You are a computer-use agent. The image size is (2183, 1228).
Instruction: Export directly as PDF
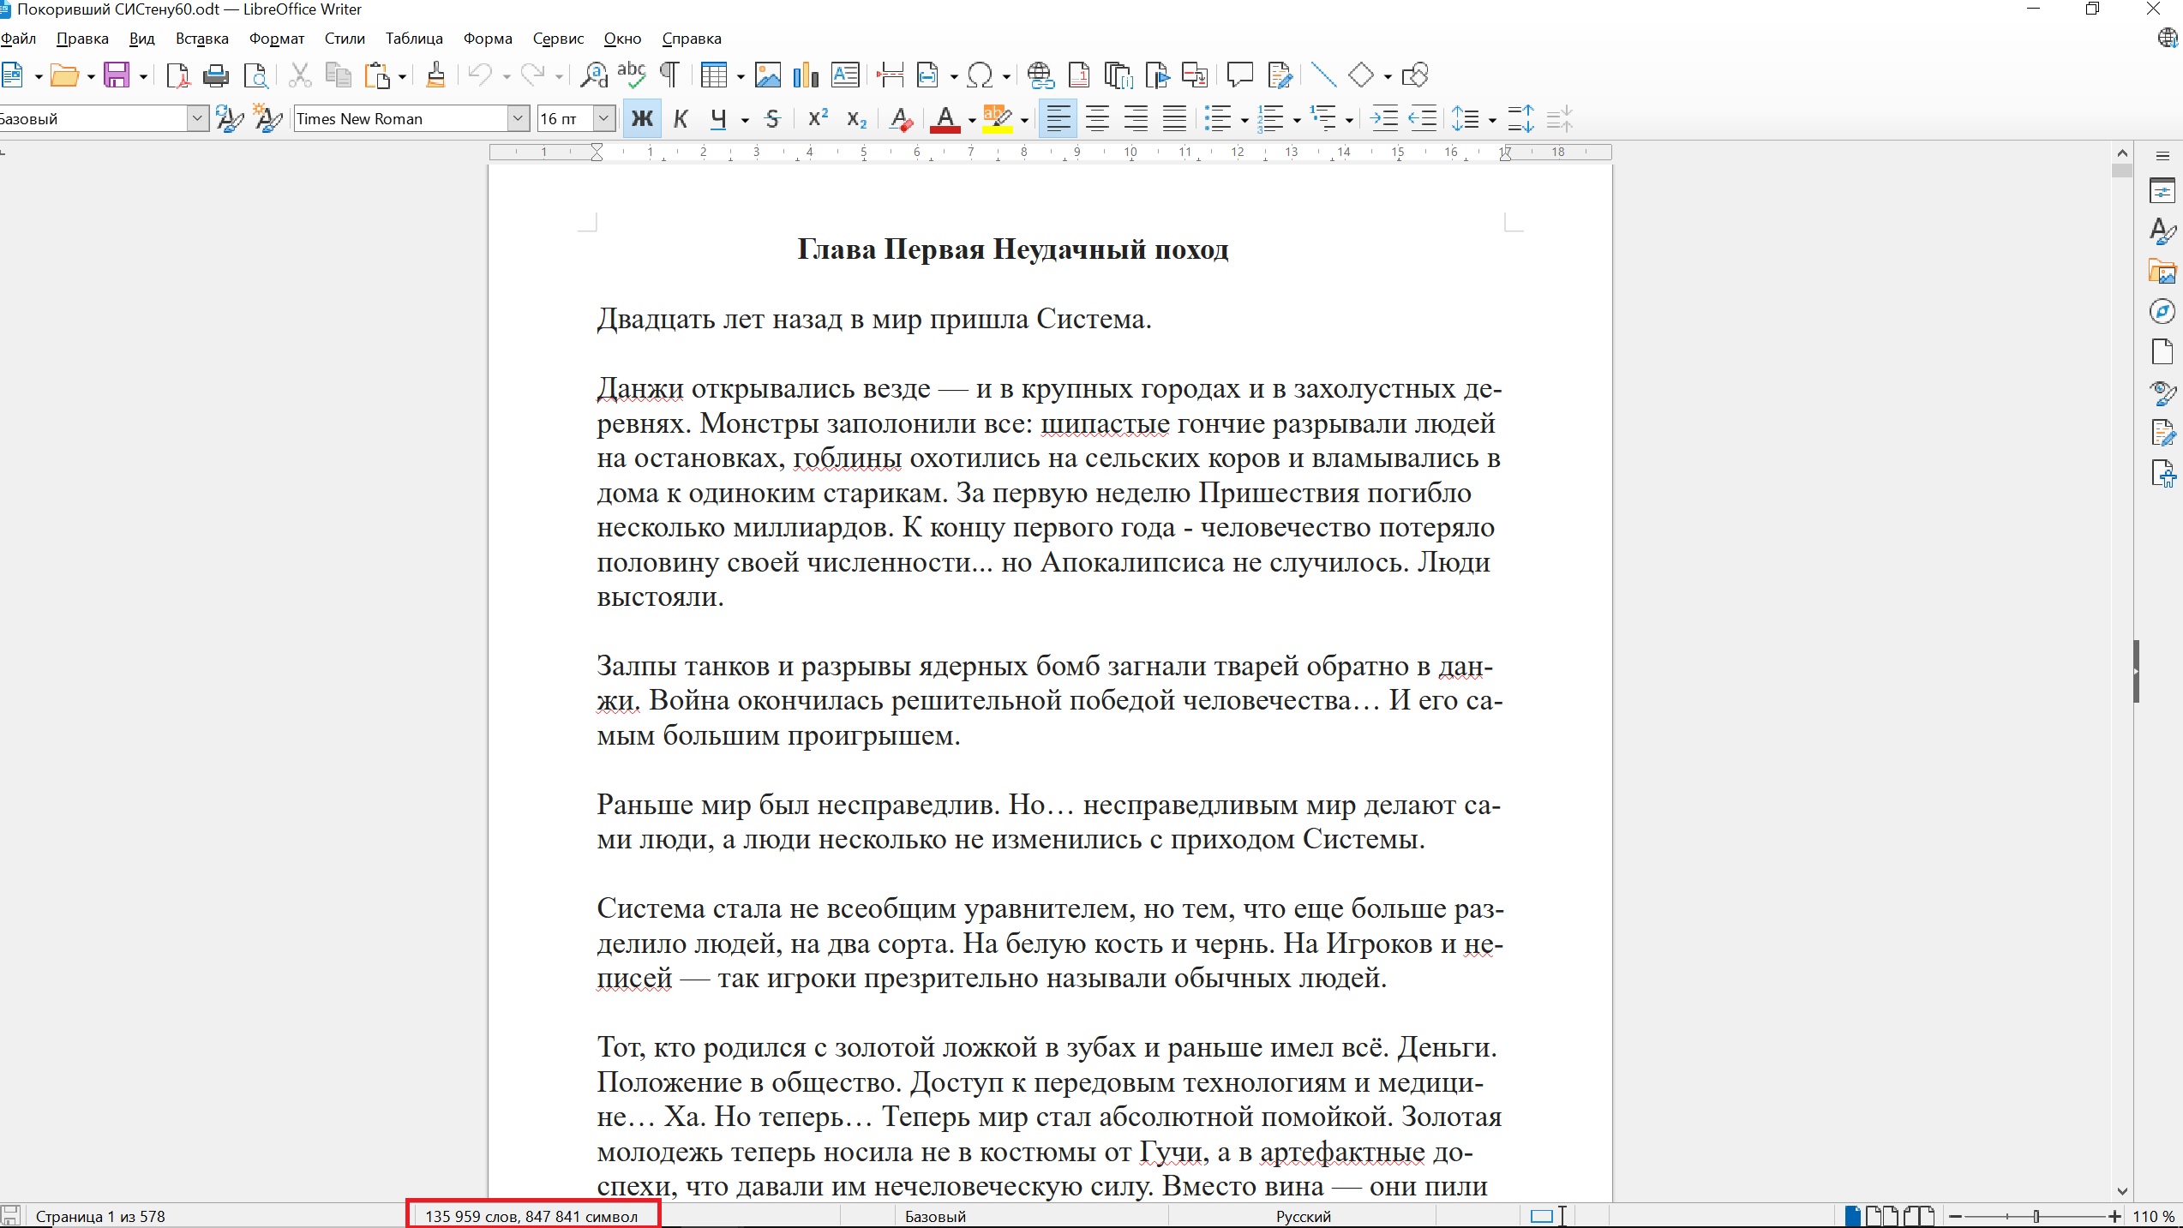click(177, 75)
